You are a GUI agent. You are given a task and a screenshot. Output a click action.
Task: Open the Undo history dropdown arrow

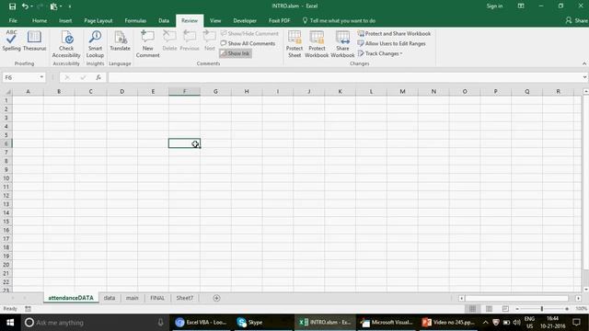click(31, 6)
